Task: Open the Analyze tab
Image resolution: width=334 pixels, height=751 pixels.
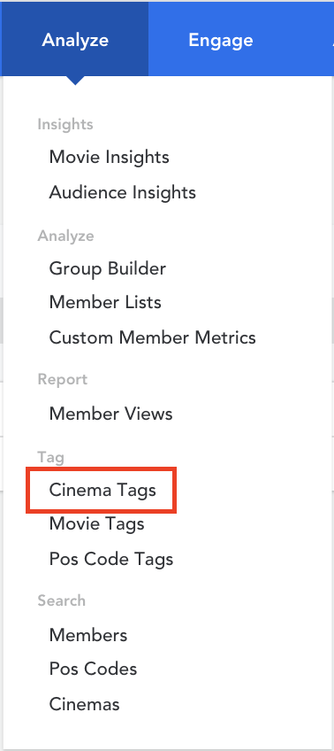Action: (74, 39)
